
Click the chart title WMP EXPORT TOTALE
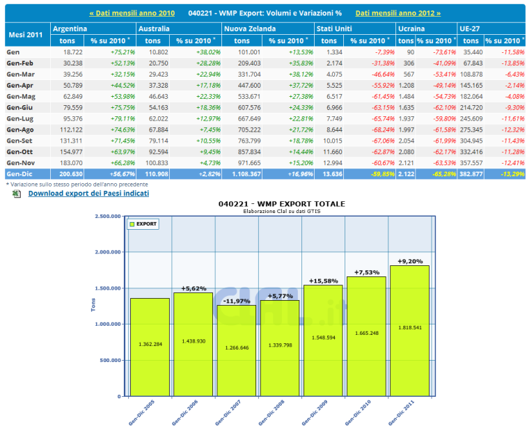(x=281, y=203)
